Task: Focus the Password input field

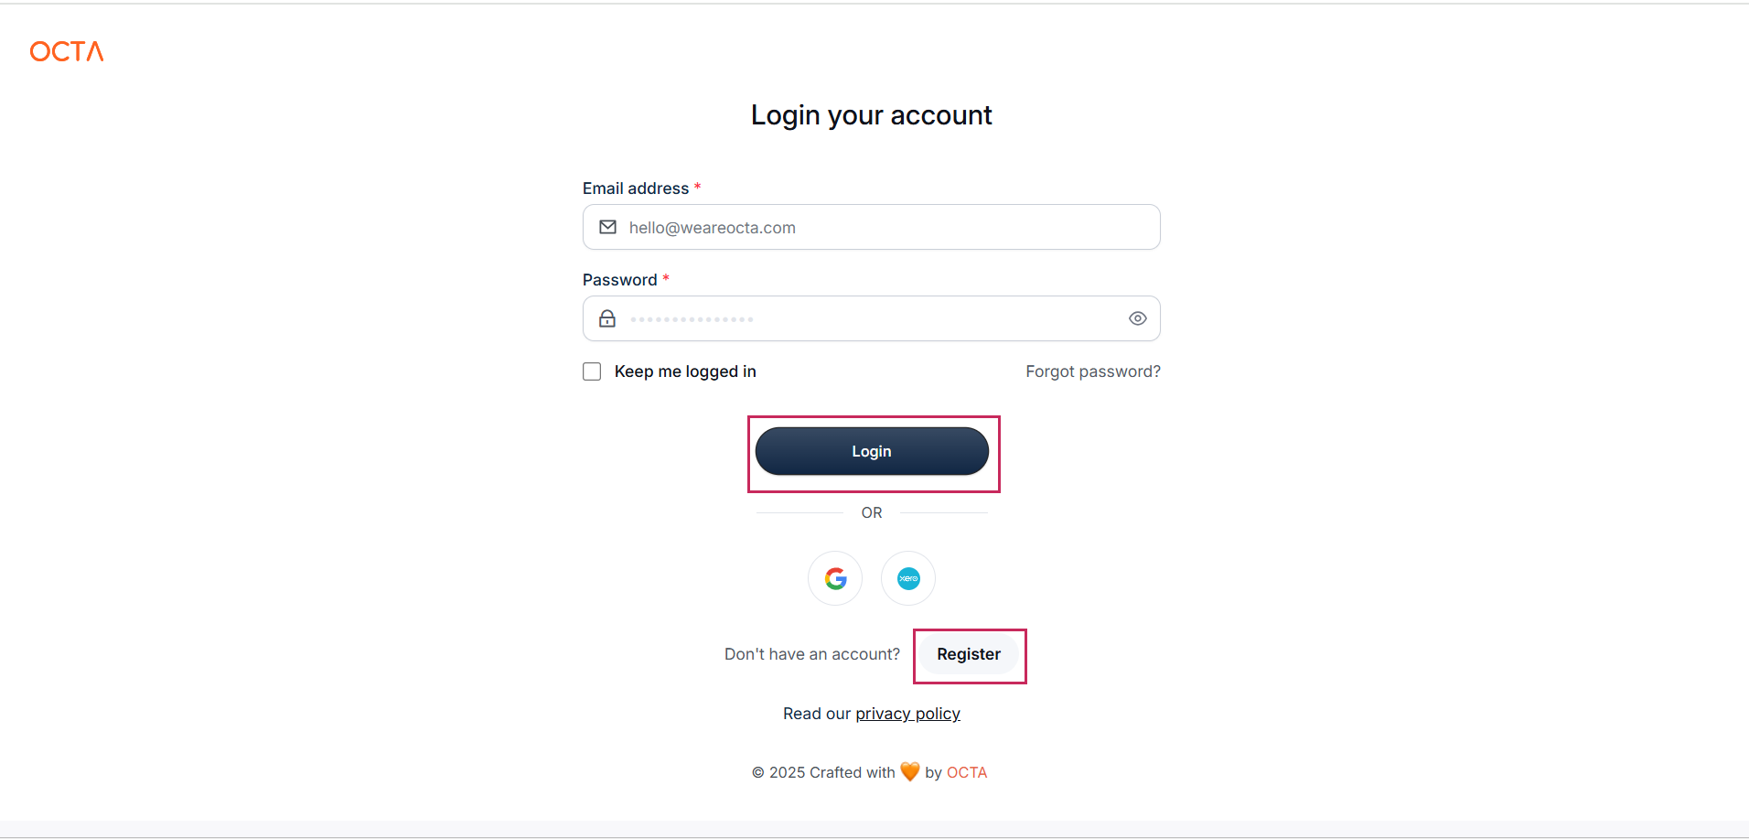Action: coord(869,318)
